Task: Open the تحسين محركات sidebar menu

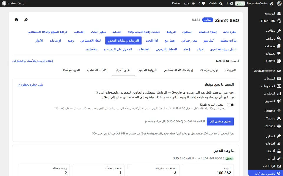Action: click(x=265, y=173)
